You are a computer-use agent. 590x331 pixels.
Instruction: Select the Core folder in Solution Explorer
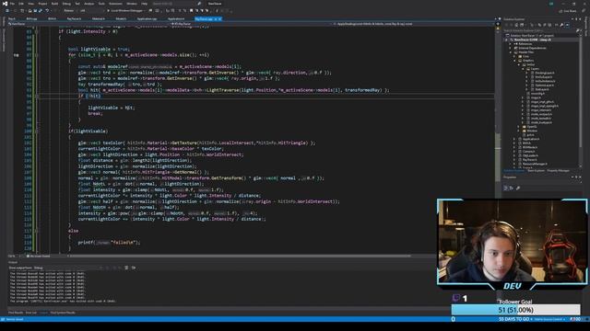525,56
